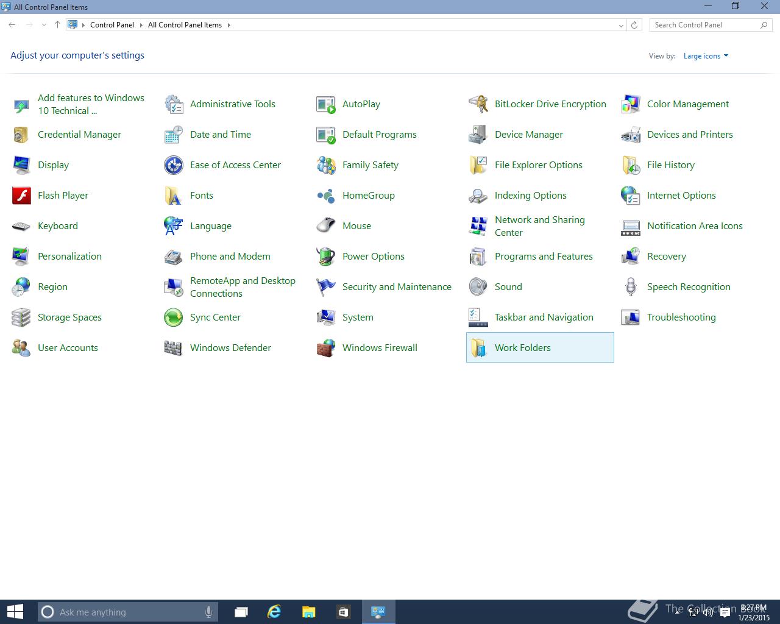Open the Display icon
The height and width of the screenshot is (624, 780).
pyautogui.click(x=21, y=165)
